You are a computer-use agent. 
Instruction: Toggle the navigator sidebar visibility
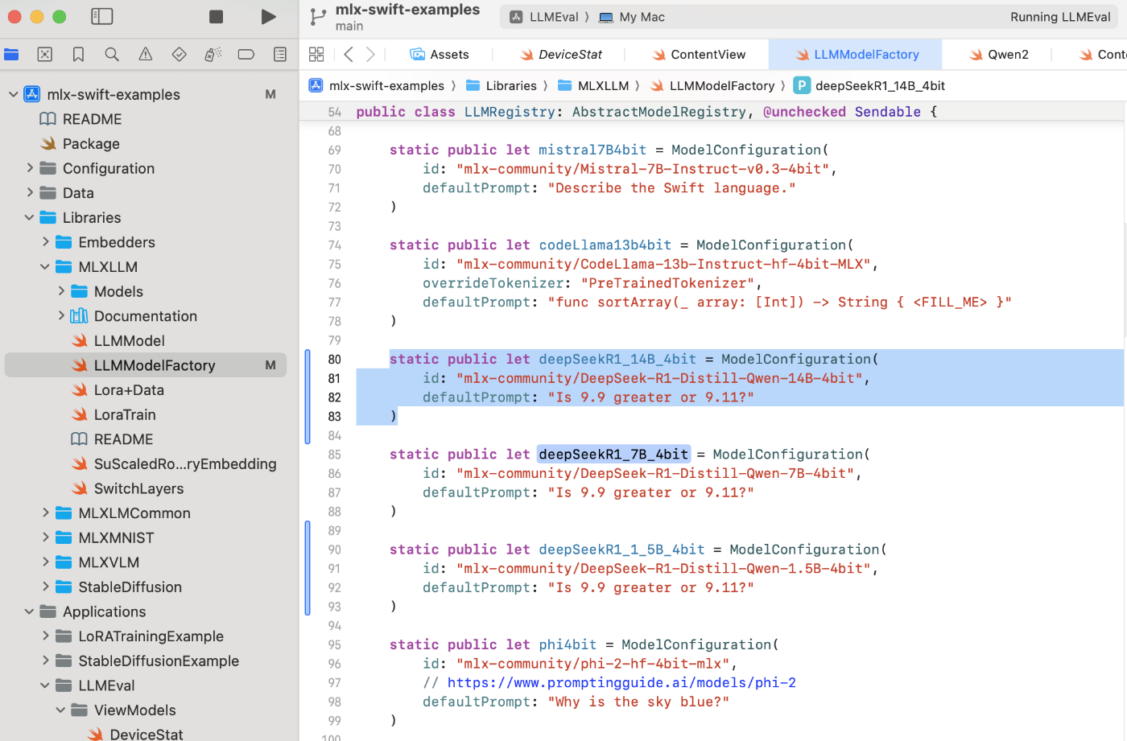pyautogui.click(x=102, y=16)
